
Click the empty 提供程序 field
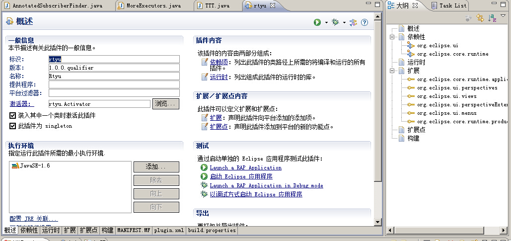[114, 84]
